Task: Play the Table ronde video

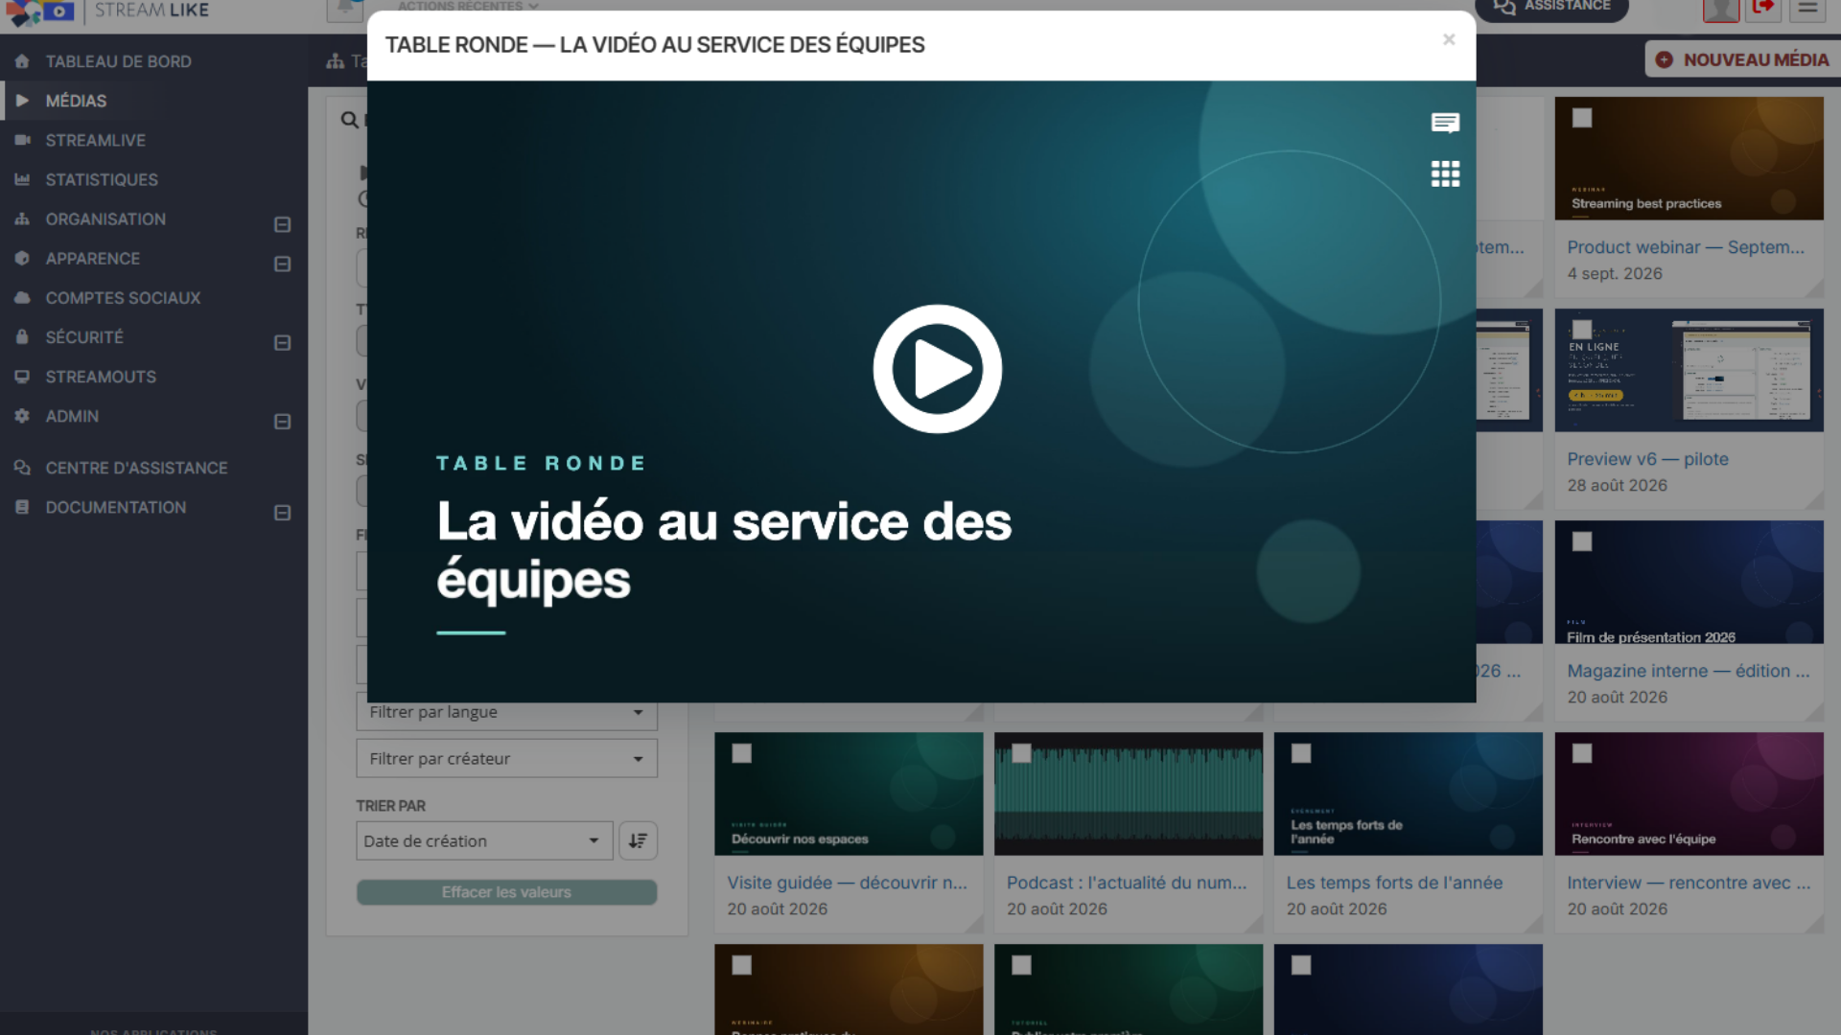Action: 937,369
